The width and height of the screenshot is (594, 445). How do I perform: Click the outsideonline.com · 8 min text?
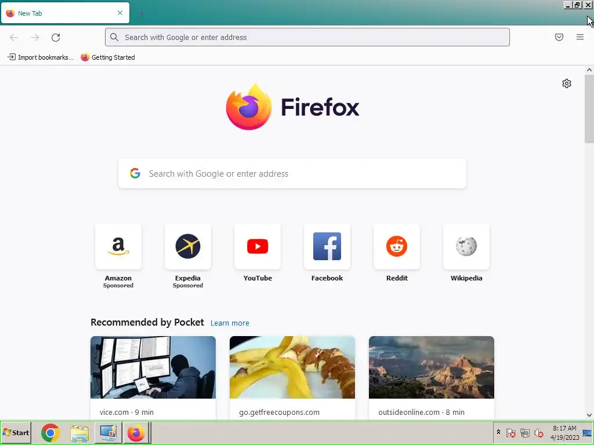[421, 412]
